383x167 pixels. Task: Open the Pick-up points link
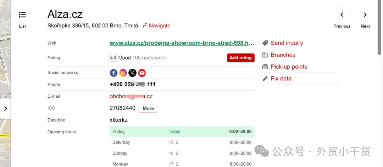coord(289,66)
